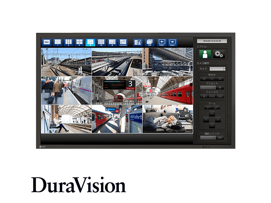Choose the 3-column layout button
Image resolution: width=271 pixels, height=203 pixels.
[x=69, y=42]
